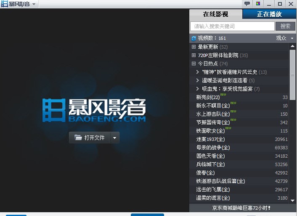Screen dimensions: 297x216
Task: Select 兵临城下(全) in the list
Action: click(239, 164)
